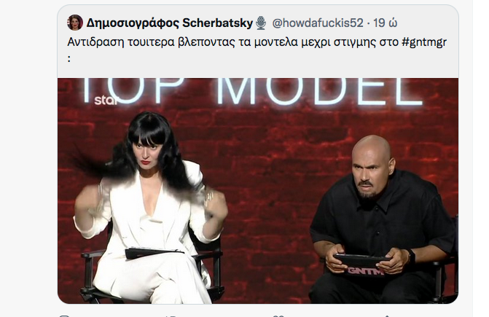Click the man's black wristwatch
This screenshot has width=489, height=317.
pyautogui.click(x=411, y=257)
